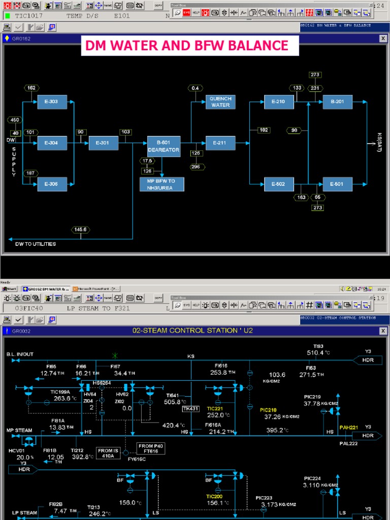Click up-down arrows icon in upper Tool Box

click(x=224, y=13)
